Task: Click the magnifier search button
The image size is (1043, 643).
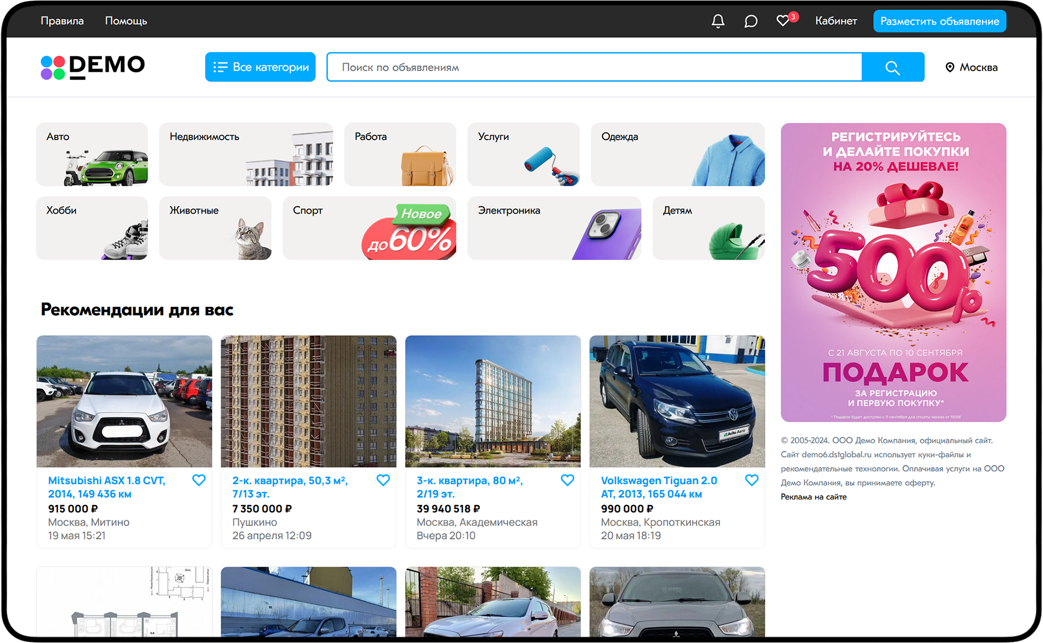Action: 892,67
